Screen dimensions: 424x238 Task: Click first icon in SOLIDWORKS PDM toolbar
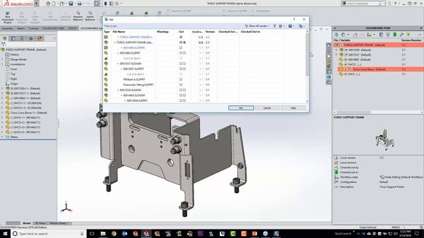[337, 34]
